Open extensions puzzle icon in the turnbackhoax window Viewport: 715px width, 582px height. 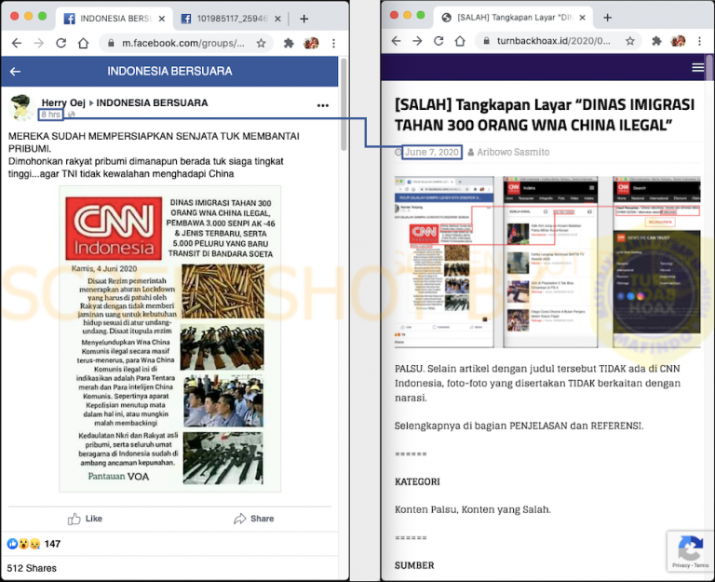[656, 41]
